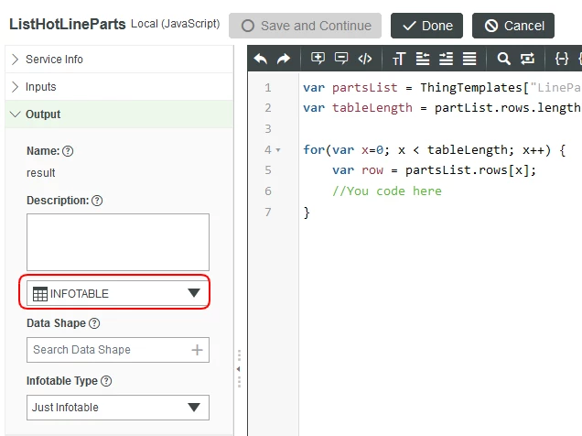Click inside the Description text box
This screenshot has height=436, width=582.
coord(118,242)
